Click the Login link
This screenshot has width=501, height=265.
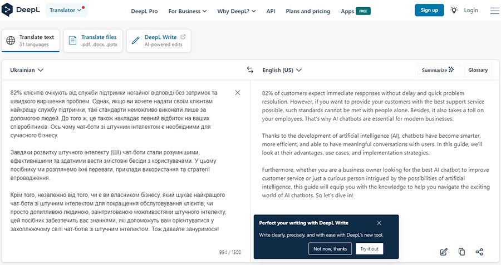coord(471,10)
